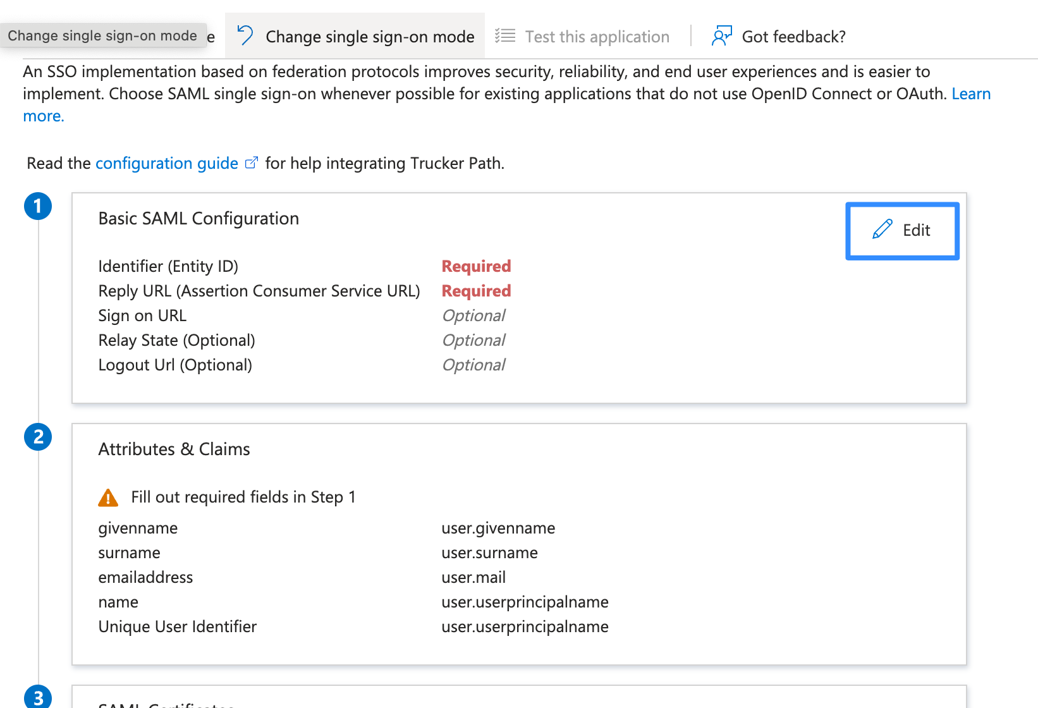The width and height of the screenshot is (1038, 708).
Task: Click the step 1 number badge
Action: click(38, 206)
